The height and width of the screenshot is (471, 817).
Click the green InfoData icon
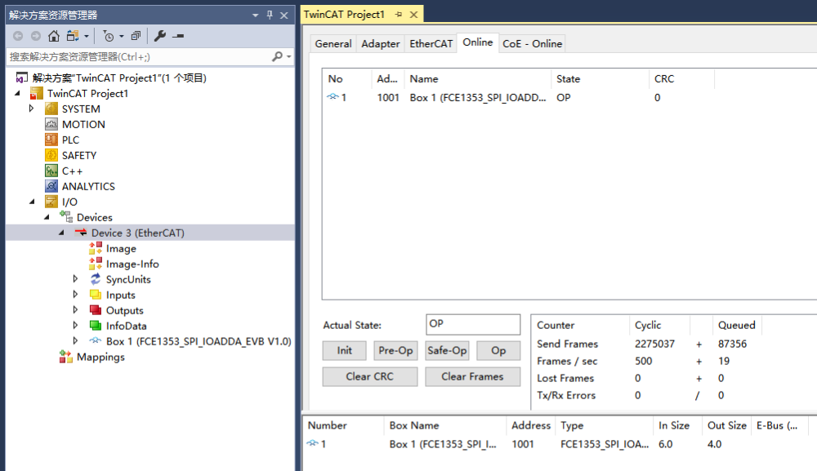tap(96, 326)
